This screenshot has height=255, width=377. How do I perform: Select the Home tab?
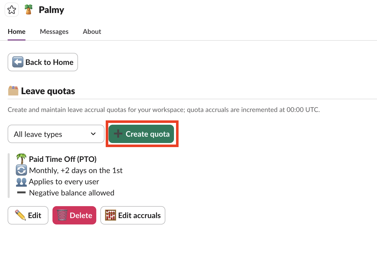[16, 31]
